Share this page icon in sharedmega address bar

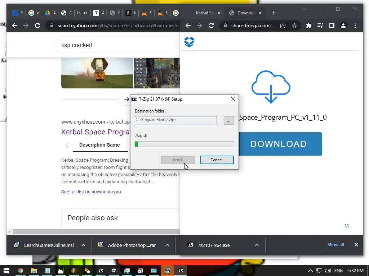[x=283, y=26]
